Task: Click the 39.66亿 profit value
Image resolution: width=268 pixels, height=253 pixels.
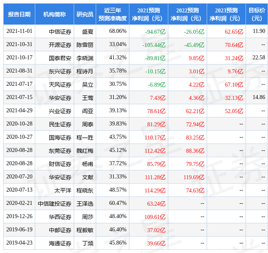Action: (x=156, y=243)
